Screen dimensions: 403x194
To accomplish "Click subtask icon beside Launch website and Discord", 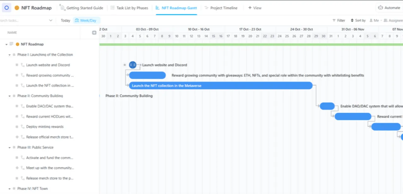I will 22,65.
